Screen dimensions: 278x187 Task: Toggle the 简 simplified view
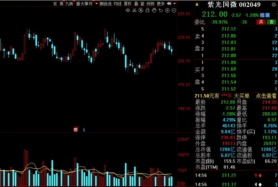(x=61, y=4)
